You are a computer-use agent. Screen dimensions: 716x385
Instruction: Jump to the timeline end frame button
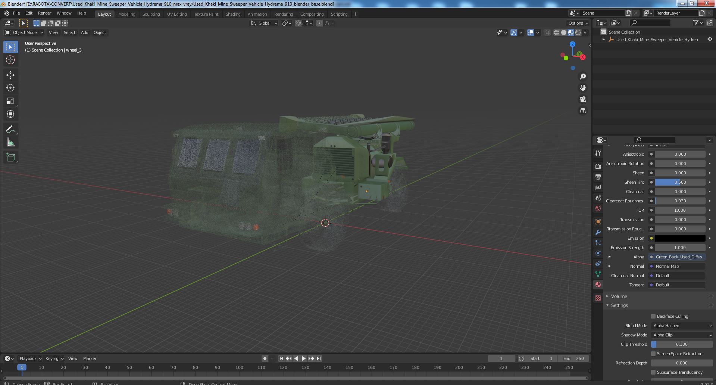click(x=319, y=358)
